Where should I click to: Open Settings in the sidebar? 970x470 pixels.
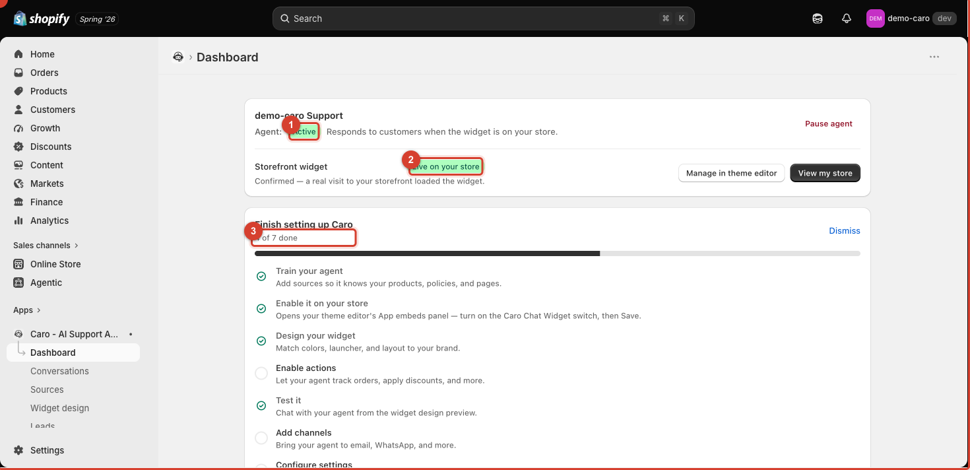pos(47,450)
